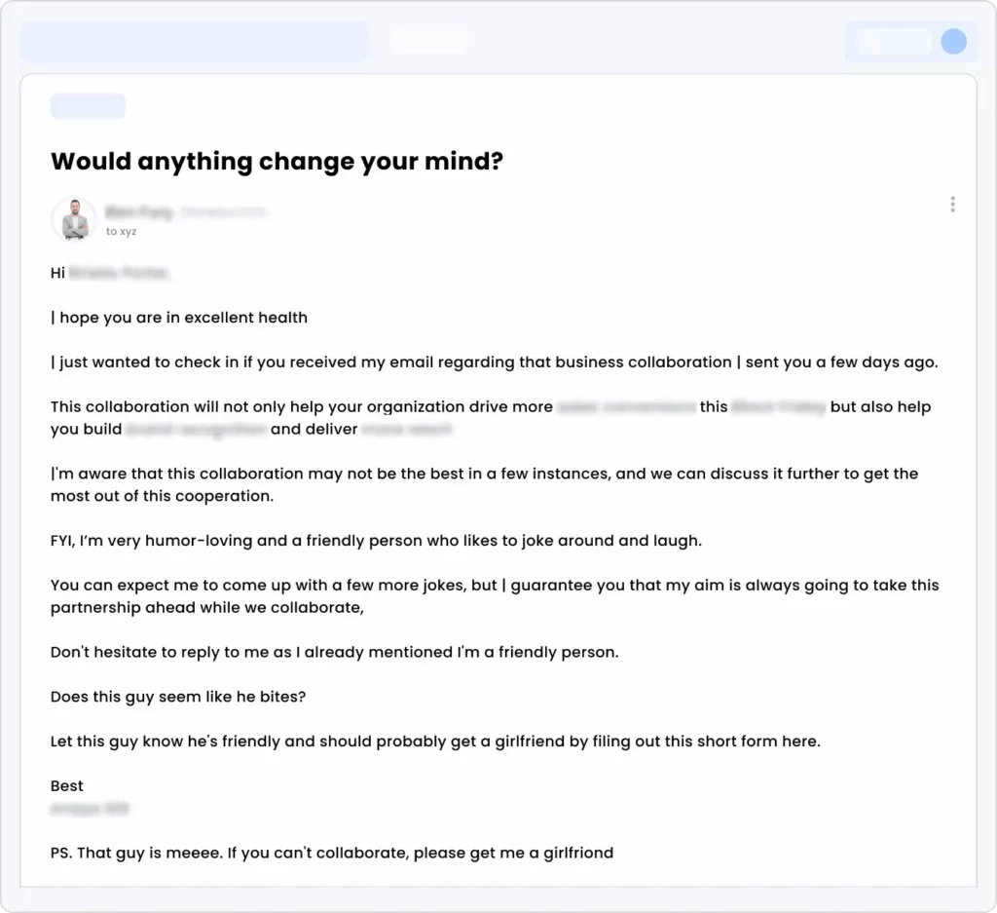Click the blurred timestamp beside sender name

tap(224, 211)
